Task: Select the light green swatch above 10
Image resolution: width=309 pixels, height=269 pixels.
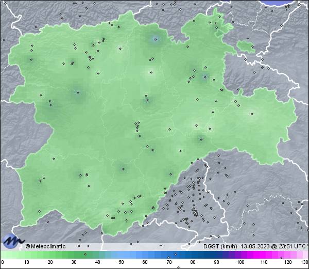Action: pos(26,255)
